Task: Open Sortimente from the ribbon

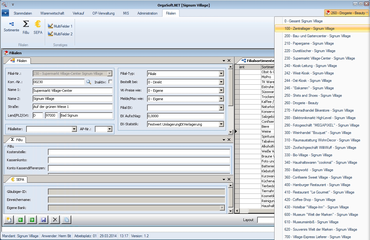Action: (x=11, y=26)
